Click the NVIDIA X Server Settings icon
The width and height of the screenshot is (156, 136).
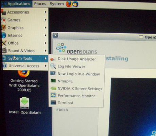click(x=53, y=88)
